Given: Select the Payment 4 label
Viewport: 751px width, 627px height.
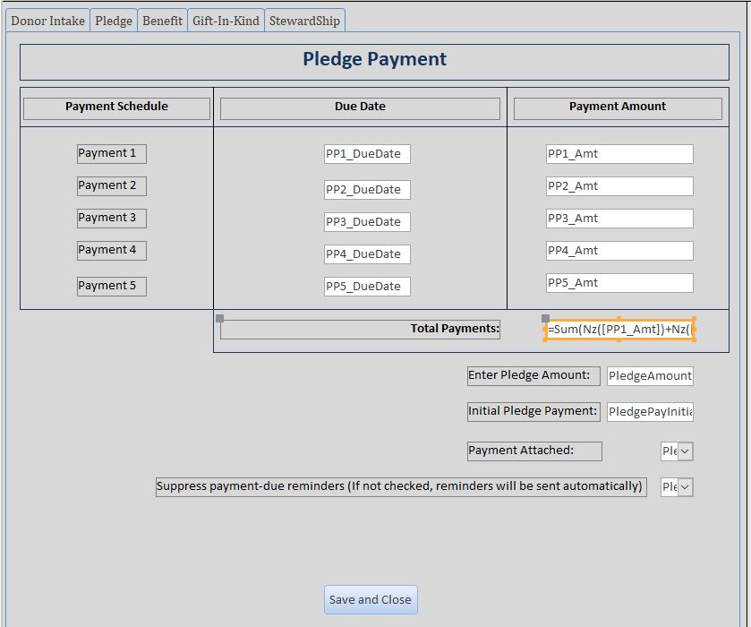Looking at the screenshot, I should pyautogui.click(x=112, y=250).
